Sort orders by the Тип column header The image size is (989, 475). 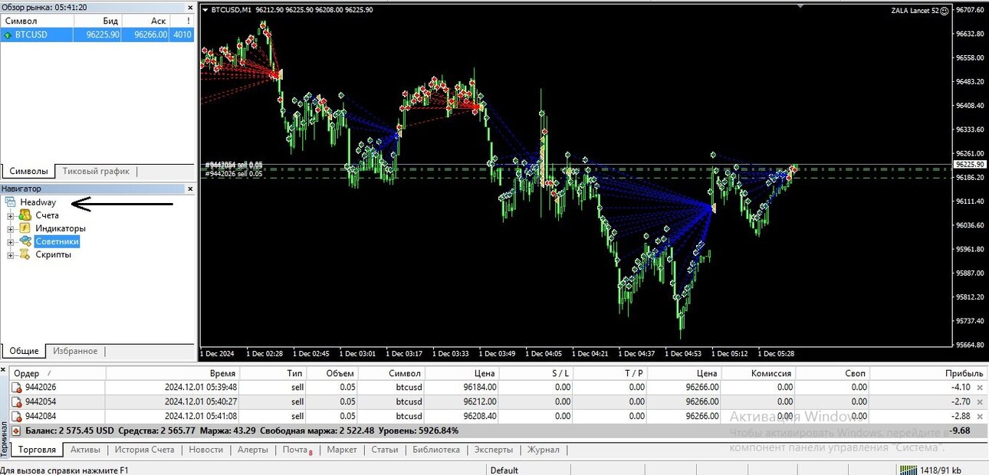pyautogui.click(x=274, y=373)
